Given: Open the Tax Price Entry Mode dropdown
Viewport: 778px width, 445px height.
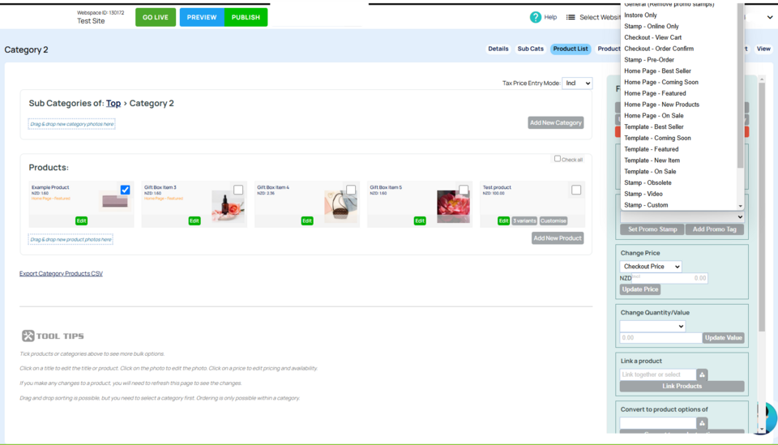Looking at the screenshot, I should click(x=577, y=83).
